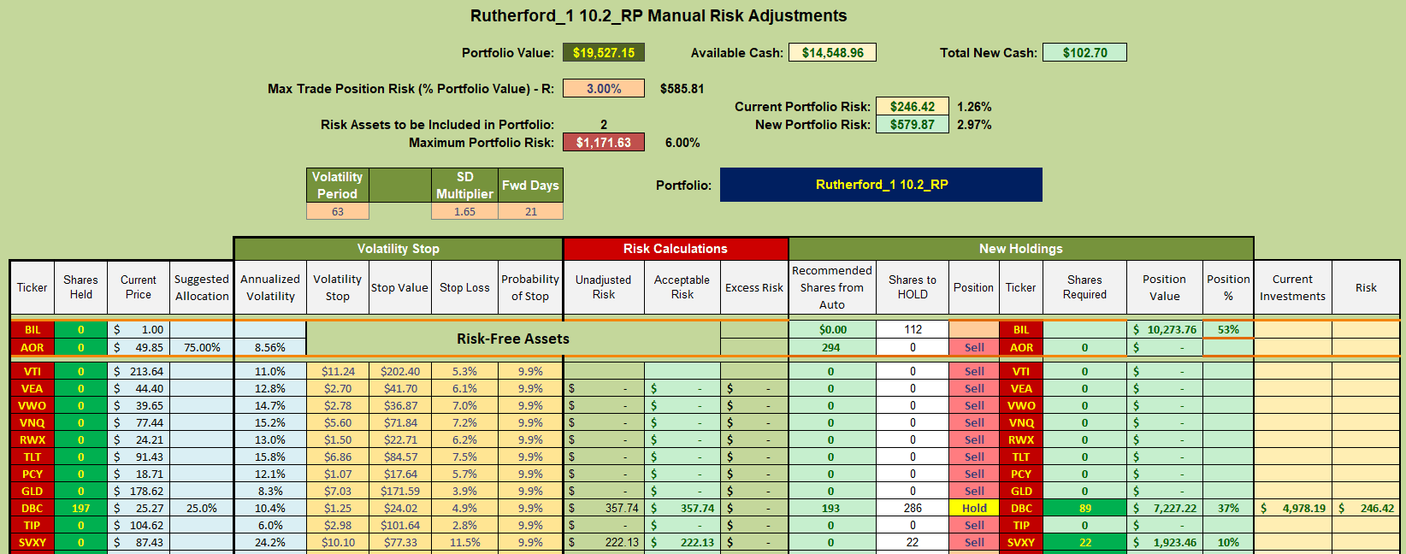Select SVXY stop value $77.33

coord(400,542)
